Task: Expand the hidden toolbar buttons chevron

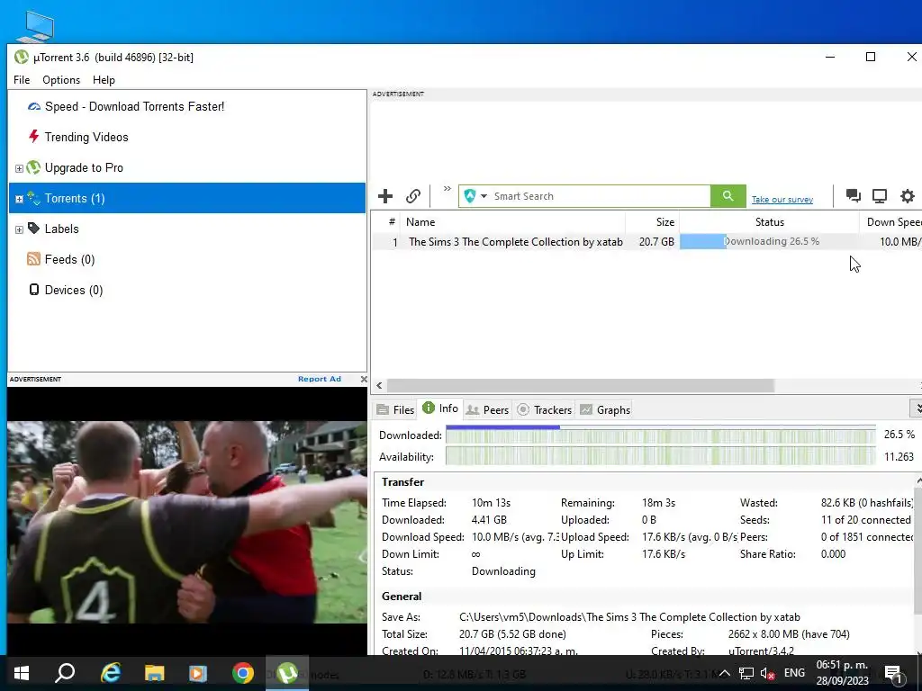Action: 447,189
